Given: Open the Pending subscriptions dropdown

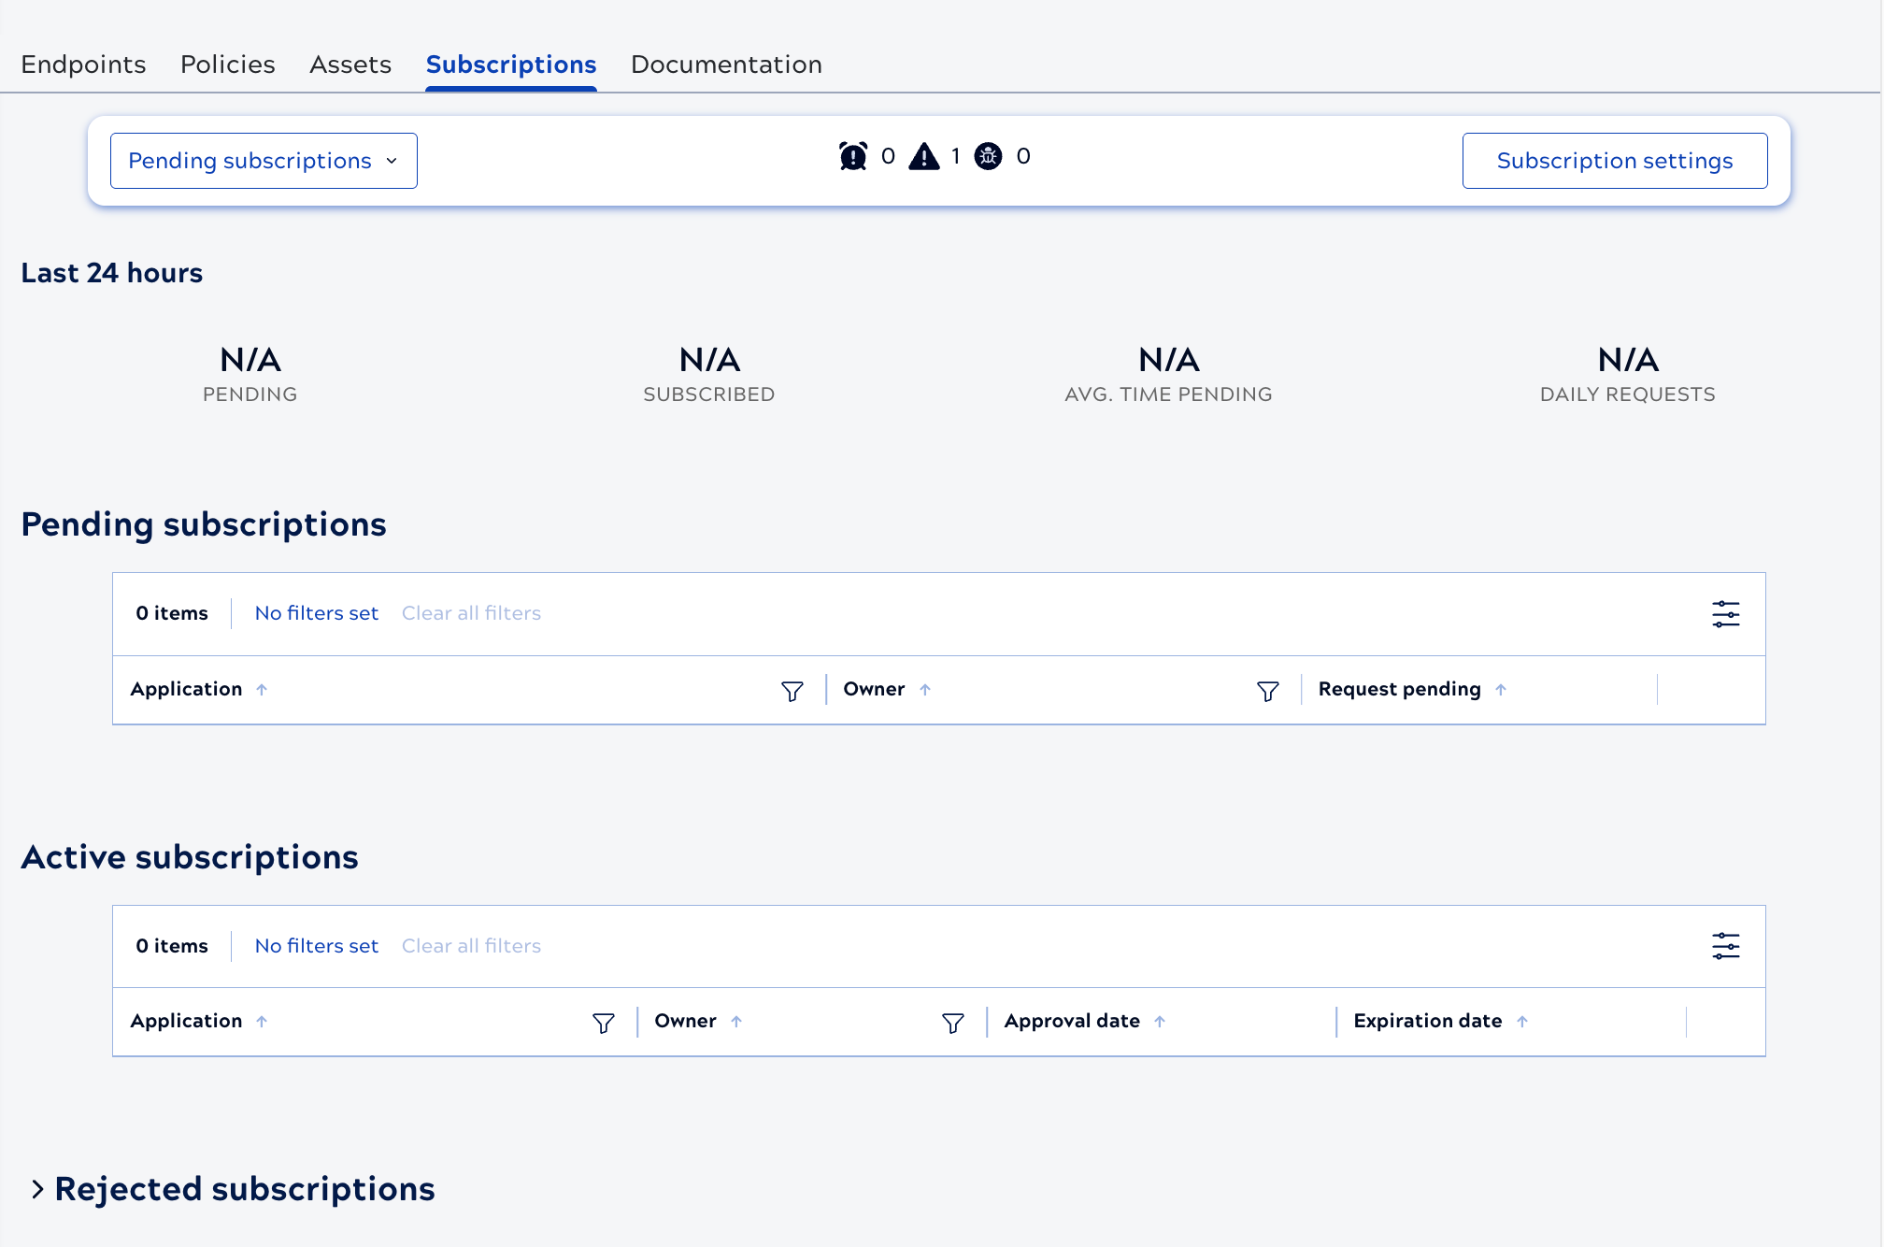Looking at the screenshot, I should coord(264,161).
